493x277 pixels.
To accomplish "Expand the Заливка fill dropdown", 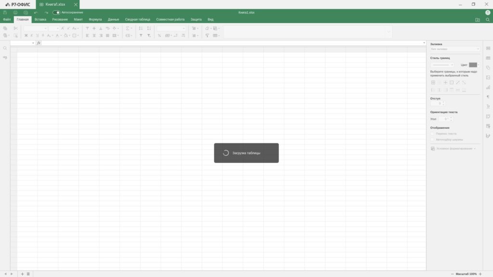I will (x=455, y=49).
